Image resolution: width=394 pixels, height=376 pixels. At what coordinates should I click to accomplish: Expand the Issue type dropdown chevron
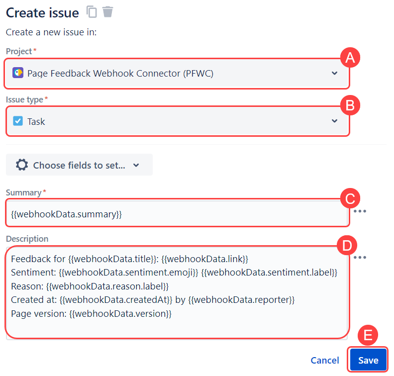click(334, 121)
